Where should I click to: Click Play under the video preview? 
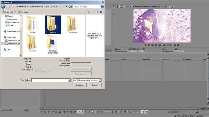(156, 45)
